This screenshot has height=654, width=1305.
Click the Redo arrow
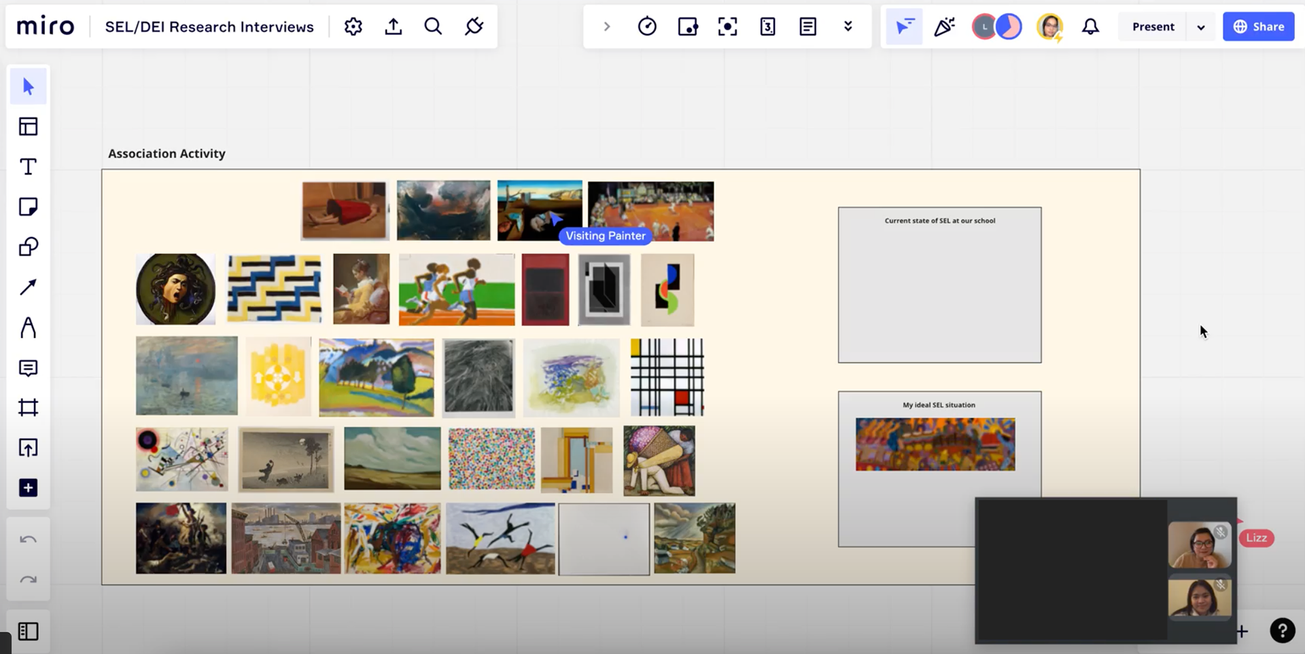tap(28, 580)
